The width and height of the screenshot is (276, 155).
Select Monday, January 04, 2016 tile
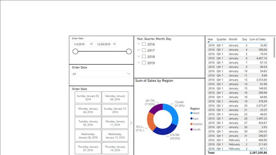click(x=88, y=110)
